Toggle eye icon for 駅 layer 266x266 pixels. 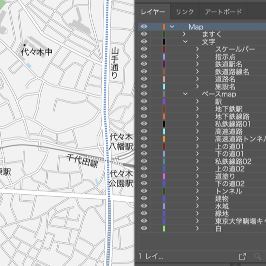click(x=144, y=101)
